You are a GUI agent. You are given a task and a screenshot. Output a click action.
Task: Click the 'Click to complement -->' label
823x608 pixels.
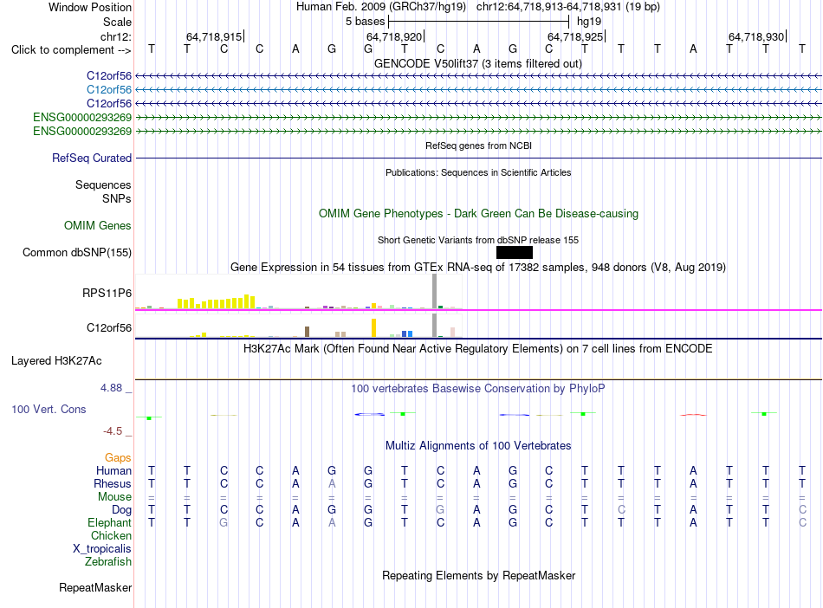[x=71, y=50]
